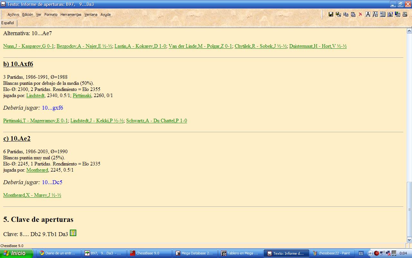Click the opening key icon

(73, 233)
